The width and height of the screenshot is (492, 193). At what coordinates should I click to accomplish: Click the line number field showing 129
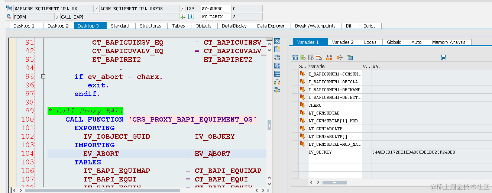(192, 9)
